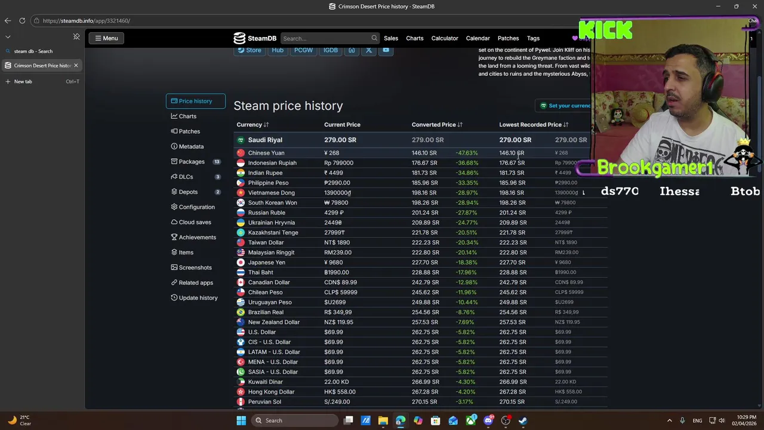
Task: Select the Cloud saves sidebar tab
Action: coord(196,222)
